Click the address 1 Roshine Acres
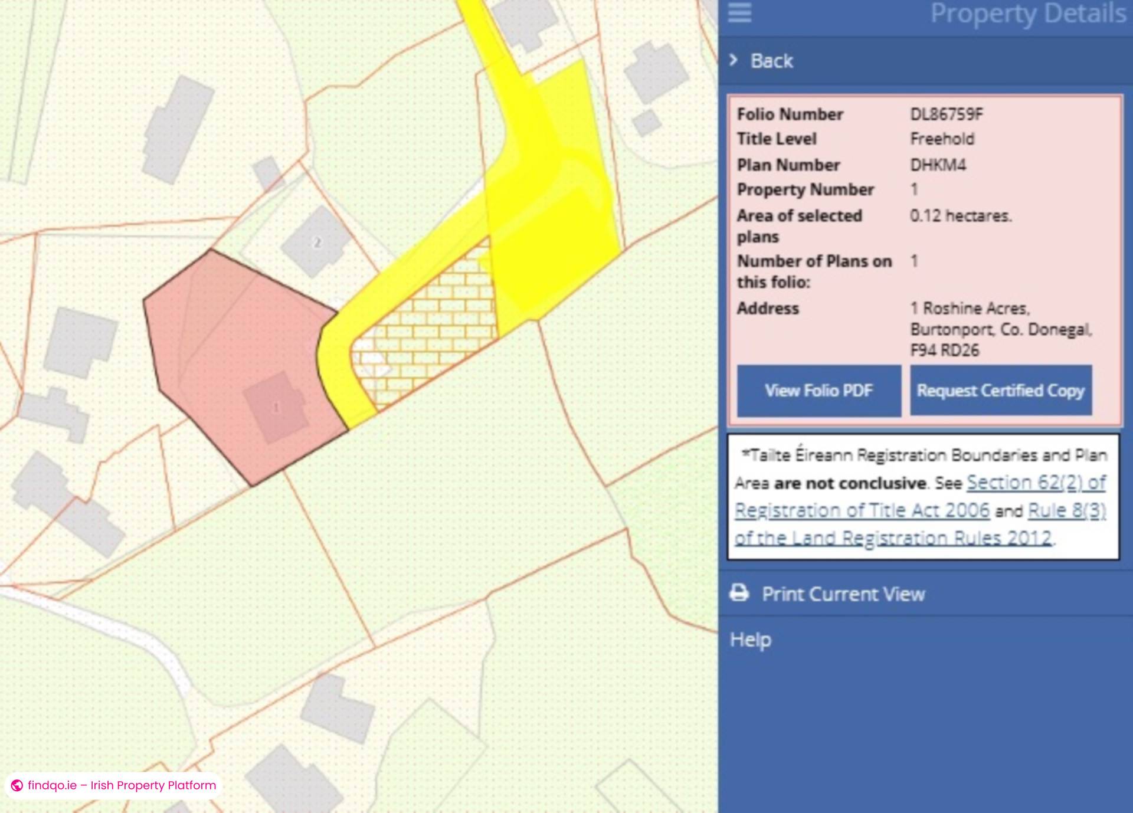The image size is (1133, 813). (970, 309)
